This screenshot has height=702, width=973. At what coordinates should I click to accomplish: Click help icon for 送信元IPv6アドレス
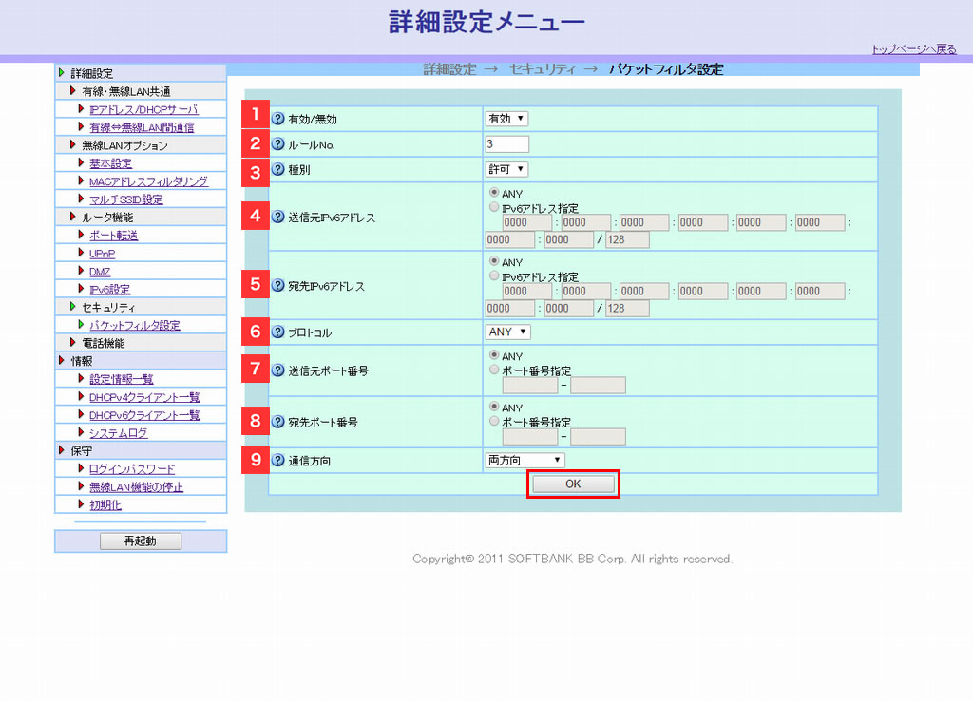(x=278, y=217)
